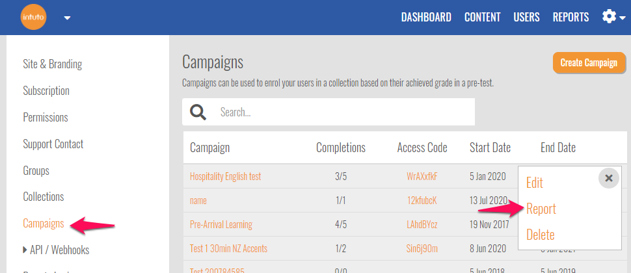Select Edit in the popup menu
Screen dimensions: 631x273
pos(534,183)
